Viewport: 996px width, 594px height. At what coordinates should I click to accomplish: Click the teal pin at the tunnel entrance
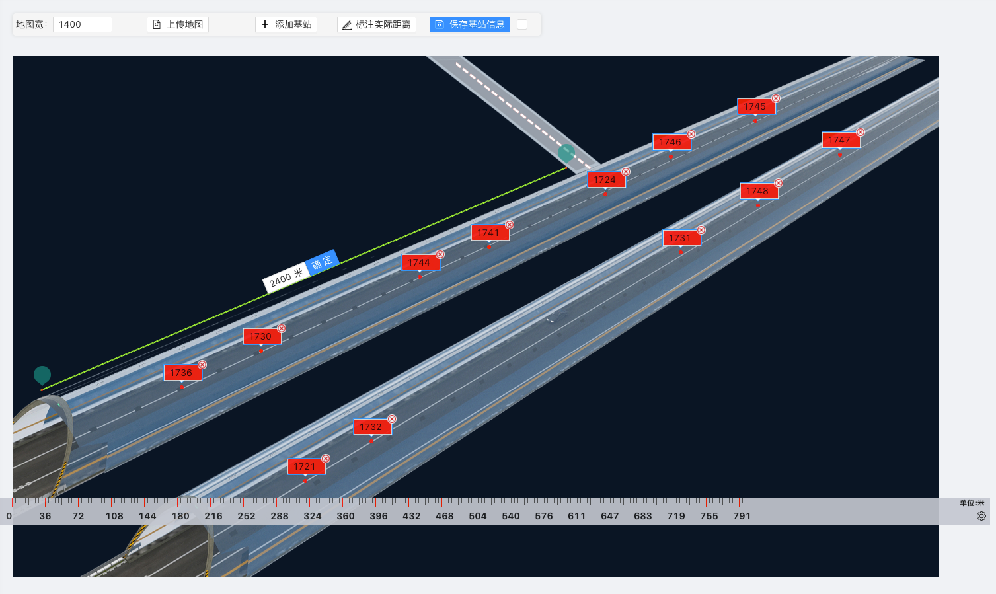(42, 375)
